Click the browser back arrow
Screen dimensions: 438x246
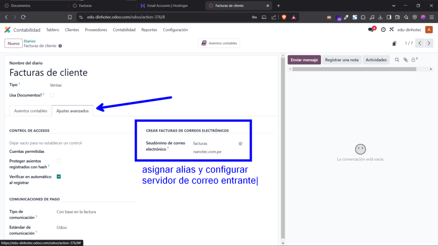click(6, 17)
